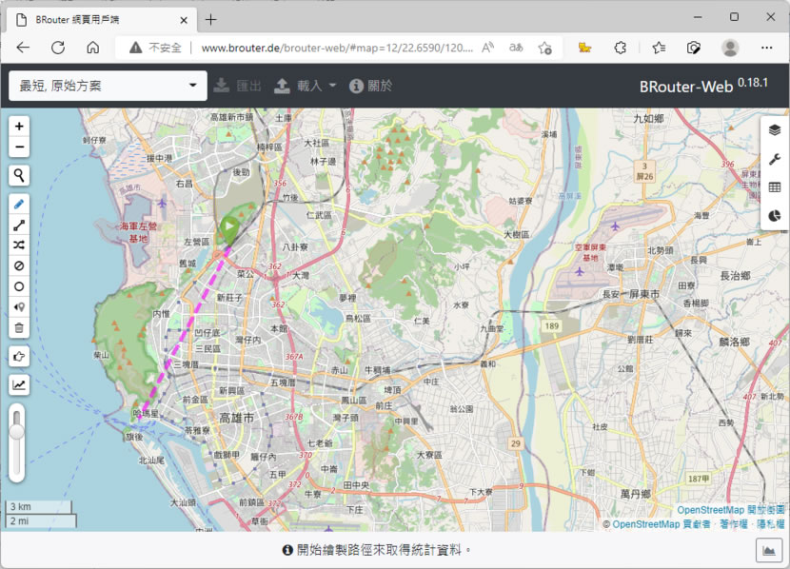Click the brouter.de address bar URL
790x569 pixels.
coord(337,48)
